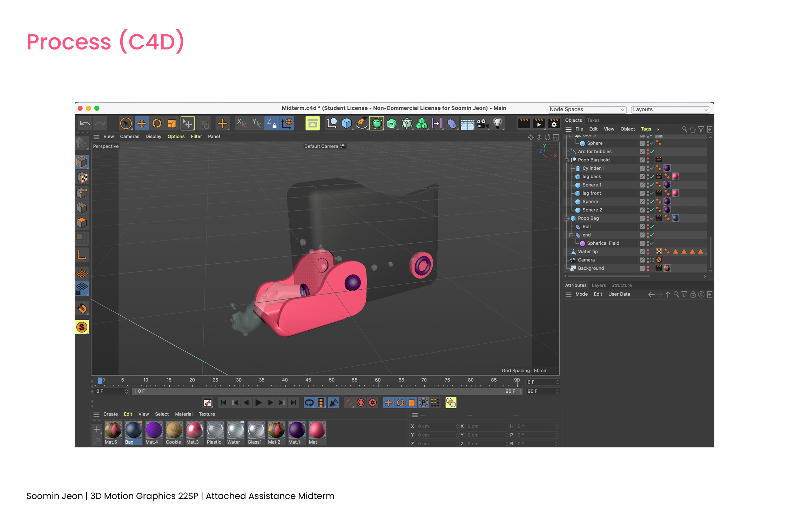Image resolution: width=789 pixels, height=526 pixels.
Task: Click the Camera object icon in toolbar
Action: point(482,123)
